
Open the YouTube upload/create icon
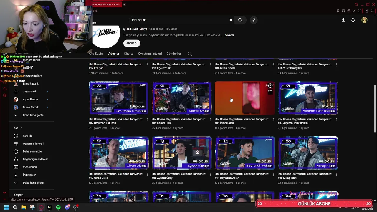[343, 20]
